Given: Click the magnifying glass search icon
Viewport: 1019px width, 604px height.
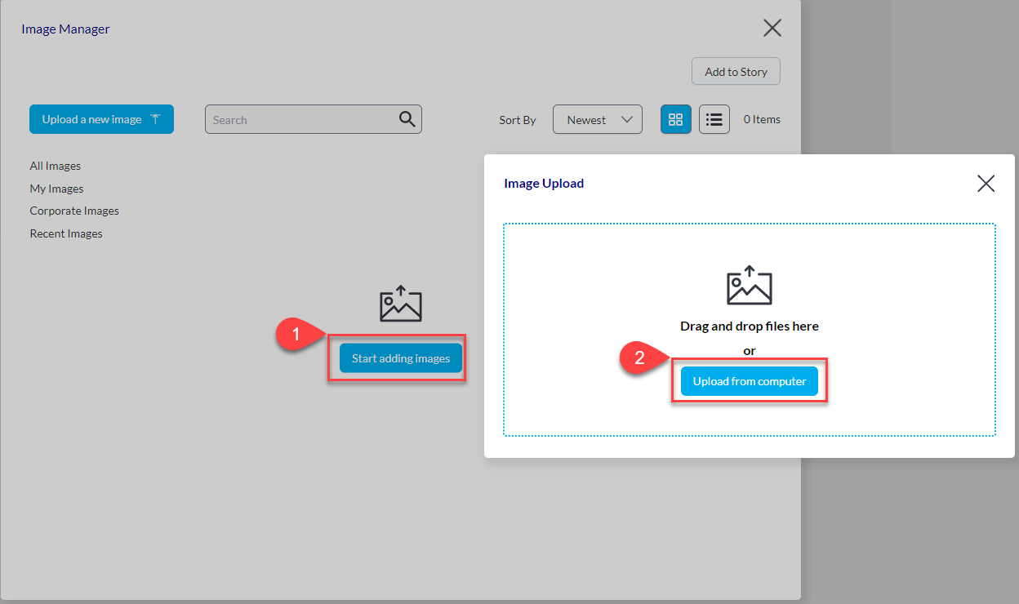Looking at the screenshot, I should [407, 119].
